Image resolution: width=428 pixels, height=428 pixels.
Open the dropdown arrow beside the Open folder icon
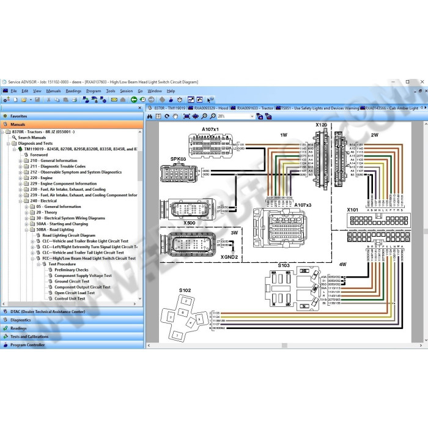point(31,100)
